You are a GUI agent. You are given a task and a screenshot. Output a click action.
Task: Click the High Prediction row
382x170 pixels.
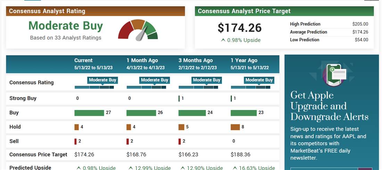click(x=329, y=24)
